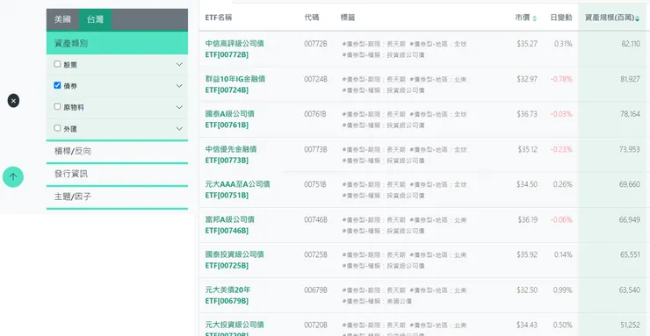Click asset size value 82,110

pyautogui.click(x=631, y=44)
